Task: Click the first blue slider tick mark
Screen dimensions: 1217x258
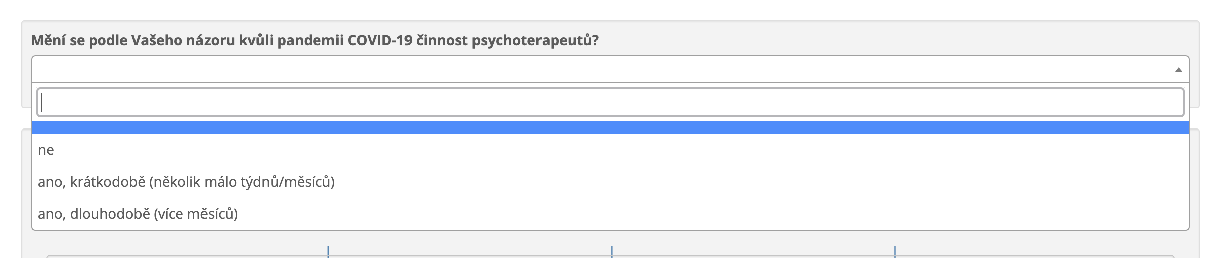Action: click(328, 251)
